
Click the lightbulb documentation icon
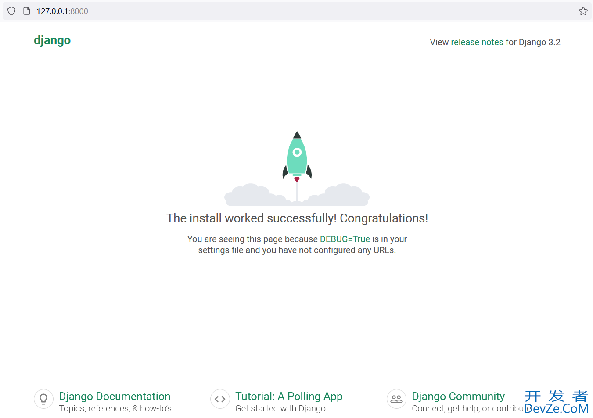click(x=43, y=399)
